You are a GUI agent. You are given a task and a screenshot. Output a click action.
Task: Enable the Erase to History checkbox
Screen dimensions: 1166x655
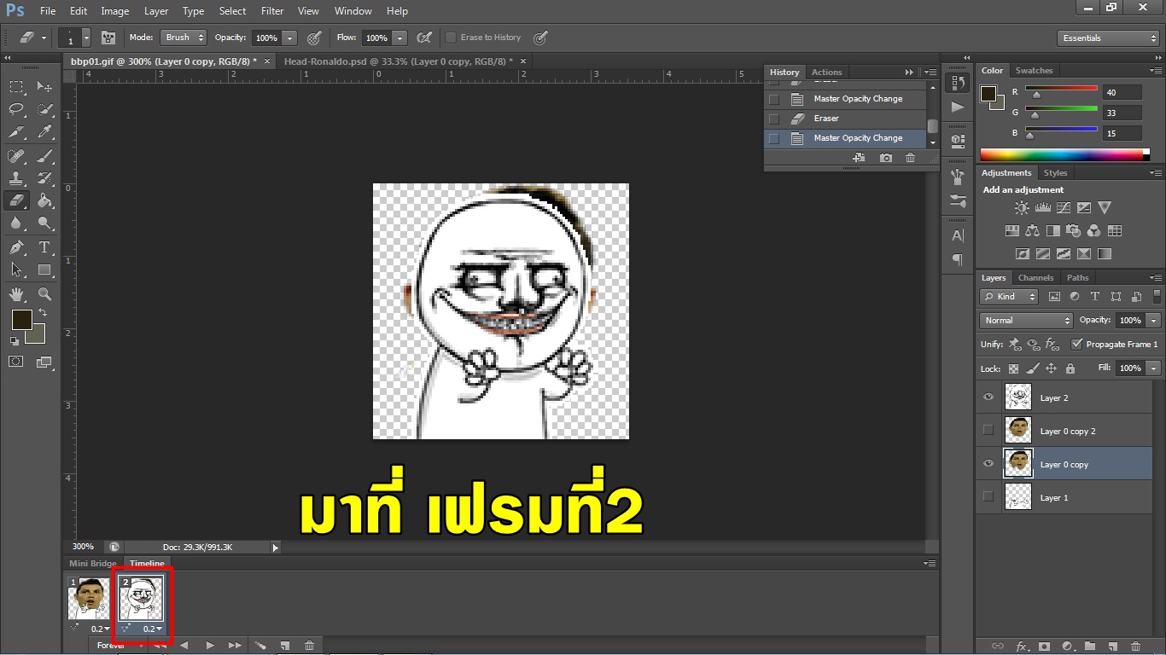tap(451, 38)
